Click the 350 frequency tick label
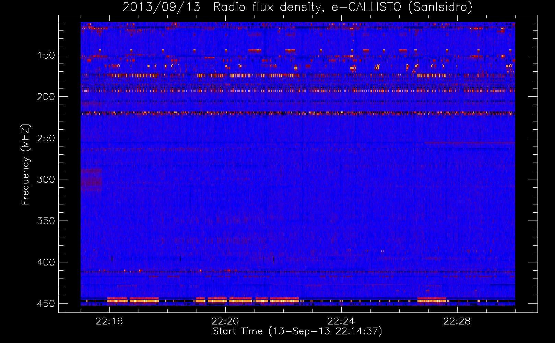This screenshot has width=555, height=343. coord(46,221)
